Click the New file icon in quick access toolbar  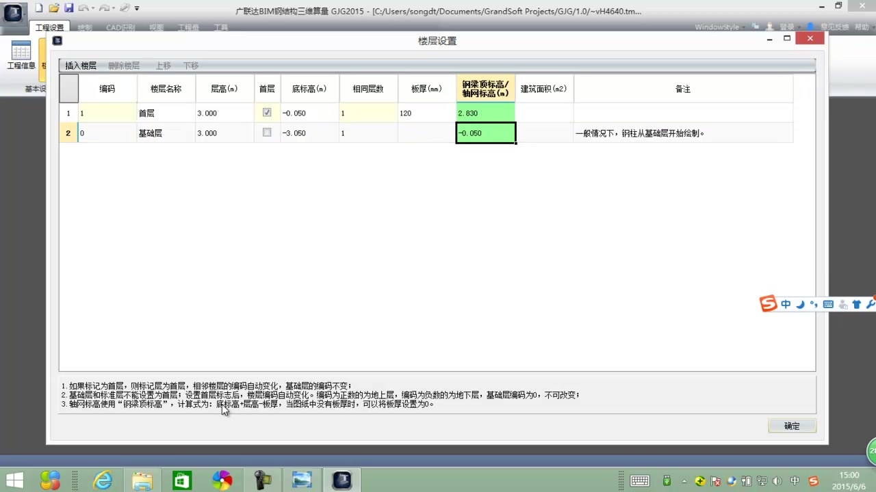(x=39, y=8)
